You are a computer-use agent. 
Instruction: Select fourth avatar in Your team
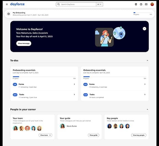33,128
